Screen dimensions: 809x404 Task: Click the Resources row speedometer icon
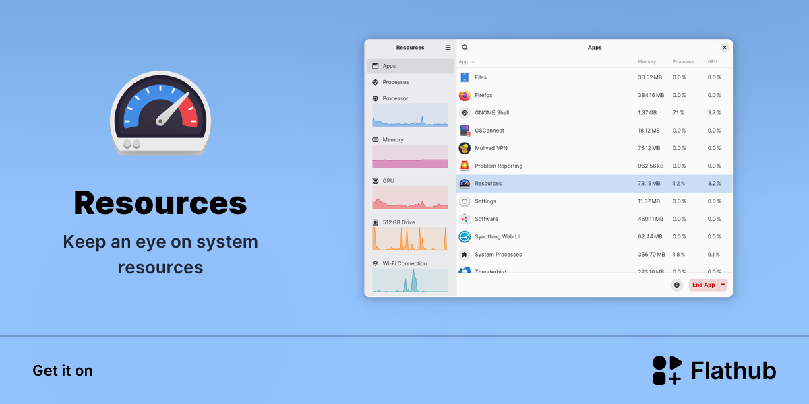(x=465, y=183)
